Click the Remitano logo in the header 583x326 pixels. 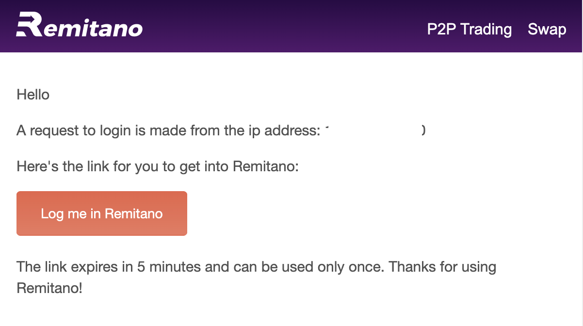coord(80,26)
